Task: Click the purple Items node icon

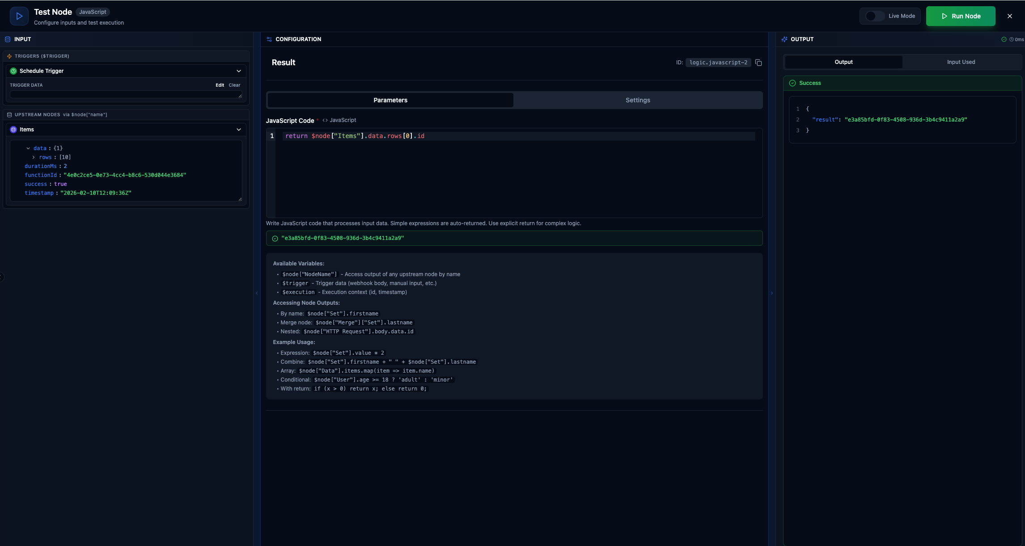Action: click(13, 130)
